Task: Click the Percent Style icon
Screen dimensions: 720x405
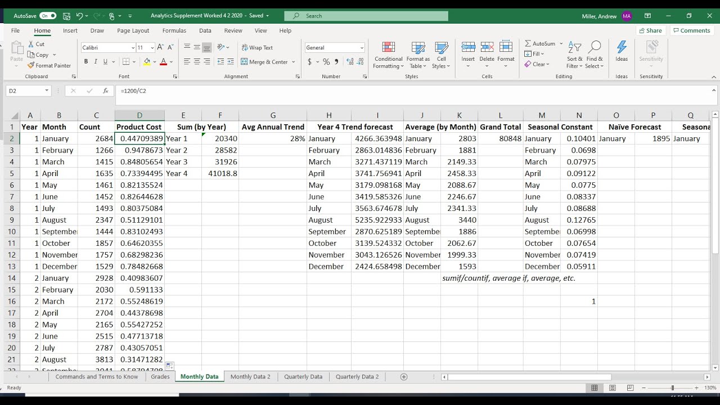Action: click(x=326, y=62)
